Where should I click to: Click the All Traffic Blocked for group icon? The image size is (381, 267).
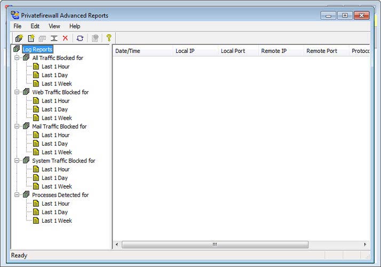26,58
